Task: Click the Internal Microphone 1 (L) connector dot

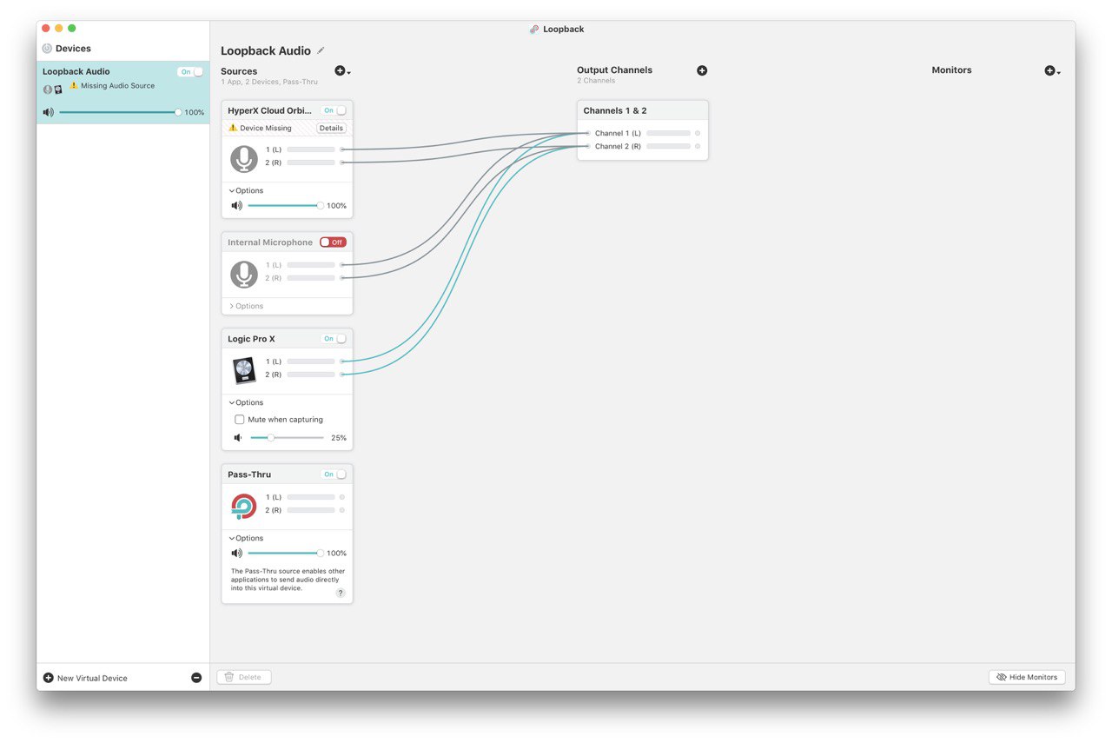Action: click(342, 265)
